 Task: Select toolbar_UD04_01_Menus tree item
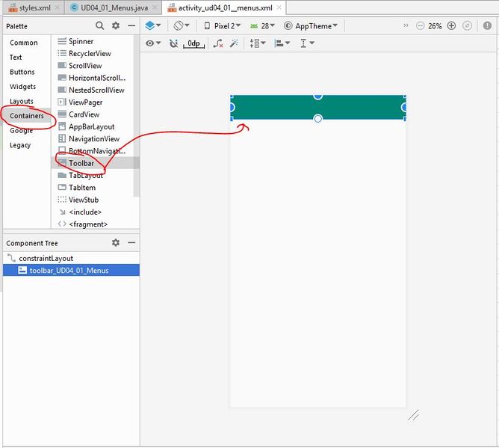tap(71, 270)
